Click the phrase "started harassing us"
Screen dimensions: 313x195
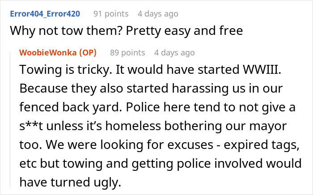coord(162,89)
